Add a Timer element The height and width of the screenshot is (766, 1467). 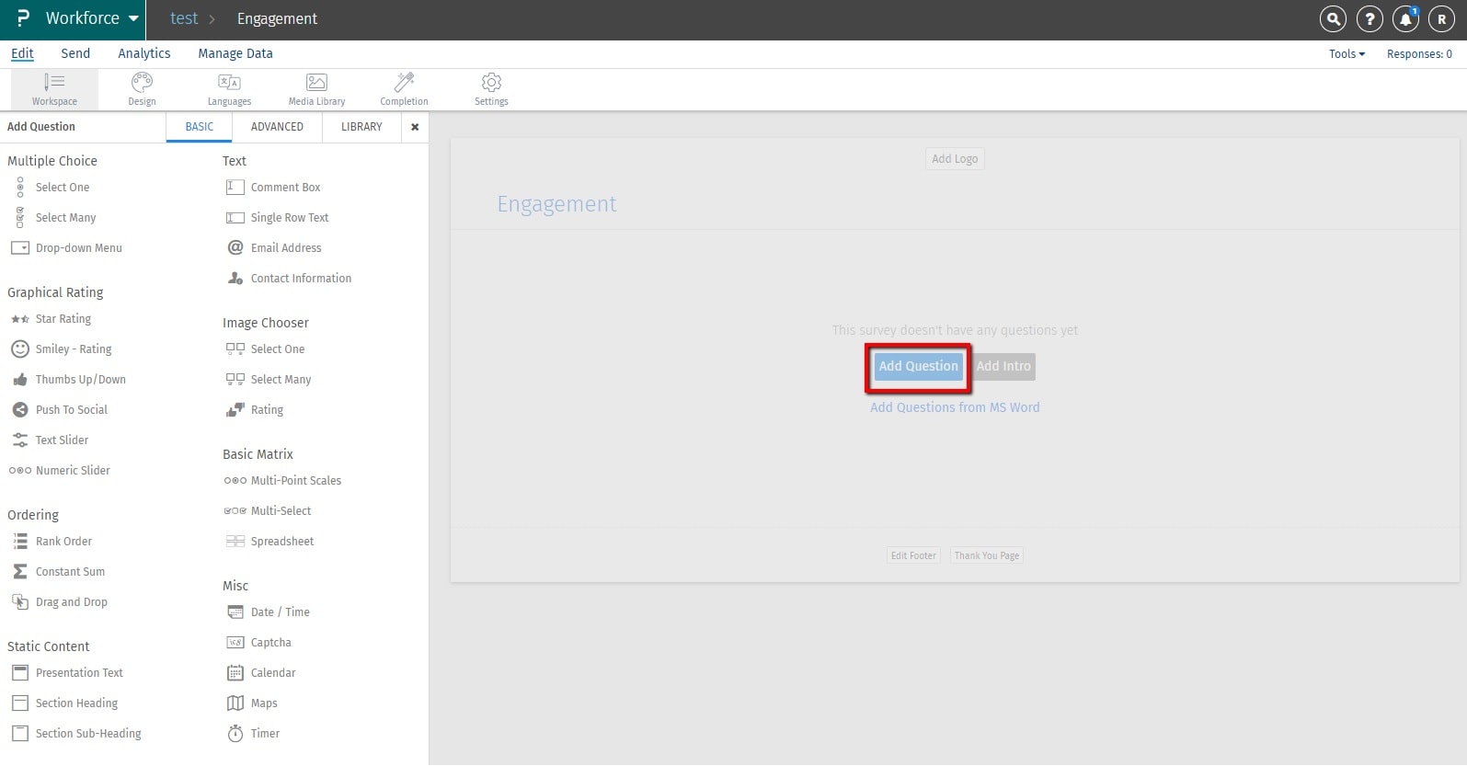point(253,734)
